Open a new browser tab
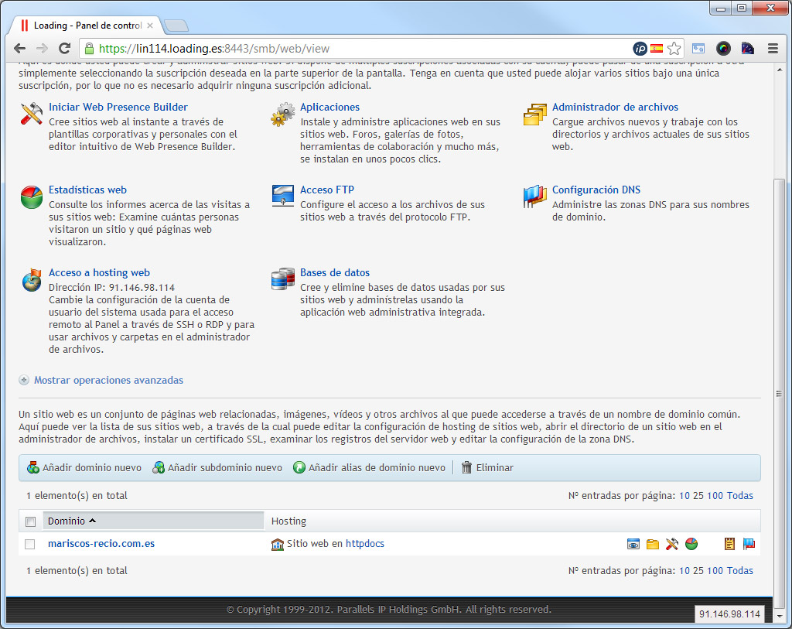This screenshot has height=629, width=792. click(176, 26)
